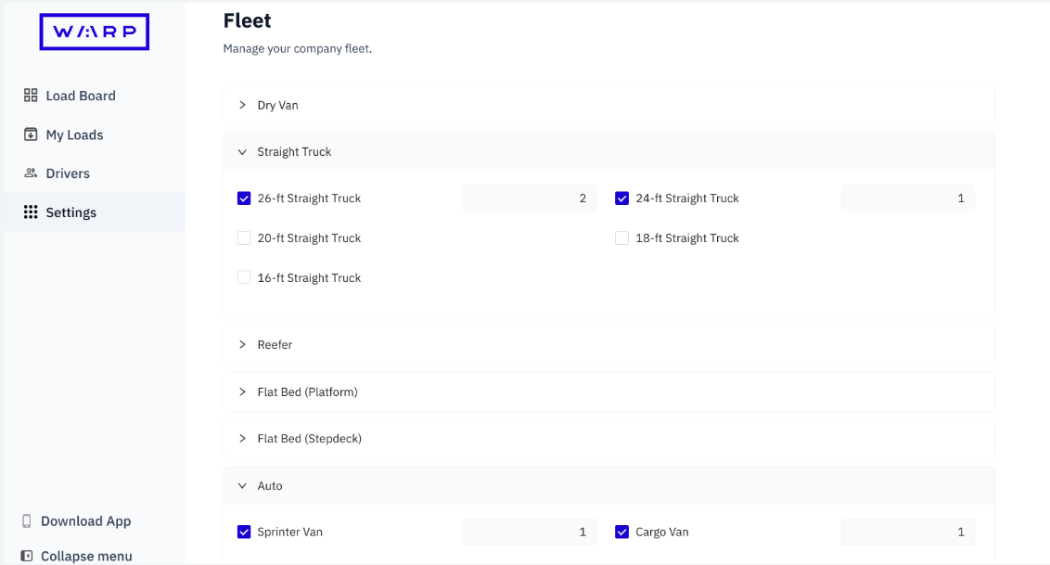The height and width of the screenshot is (565, 1050).
Task: Edit 24-ft Straight Truck quantity field
Action: 907,199
